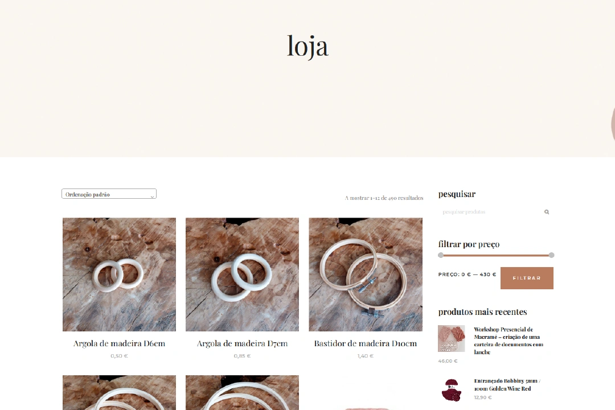This screenshot has height=410, width=615.
Task: Open the Argola de madeira D6cm product image
Action: [x=119, y=274]
